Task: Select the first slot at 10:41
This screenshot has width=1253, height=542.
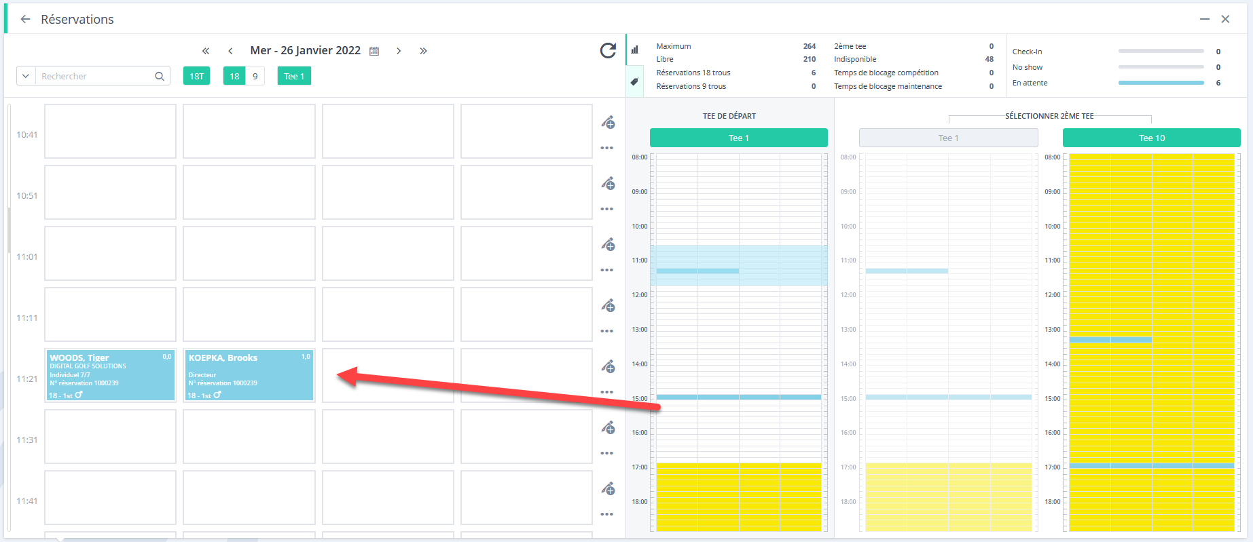Action: click(x=111, y=131)
